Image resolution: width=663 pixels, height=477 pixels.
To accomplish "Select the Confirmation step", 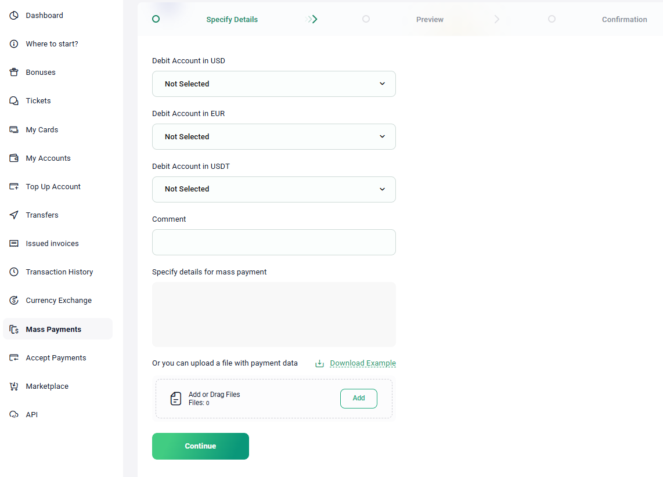I will click(624, 19).
